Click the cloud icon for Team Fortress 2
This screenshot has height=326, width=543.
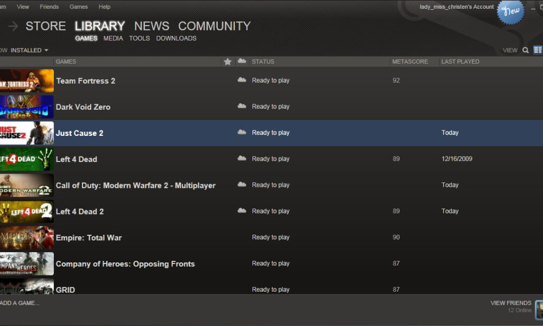242,80
